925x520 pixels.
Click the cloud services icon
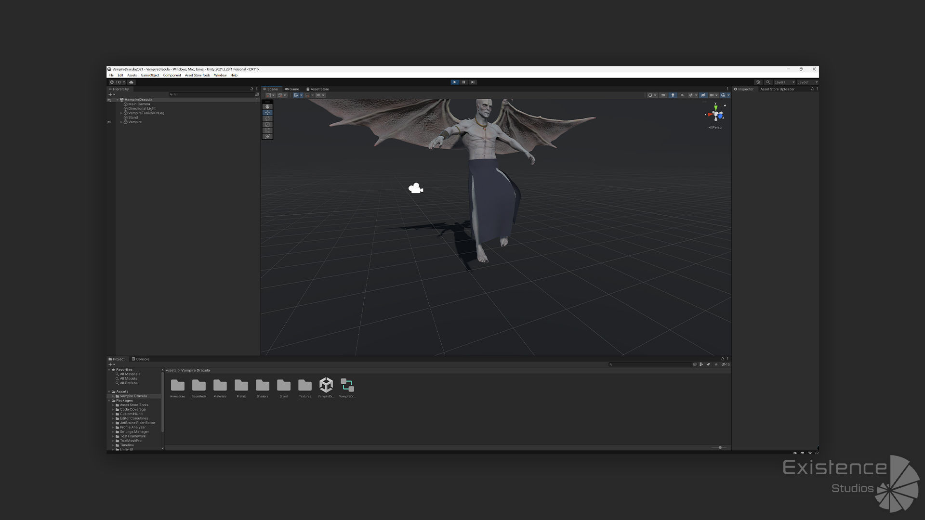(131, 82)
